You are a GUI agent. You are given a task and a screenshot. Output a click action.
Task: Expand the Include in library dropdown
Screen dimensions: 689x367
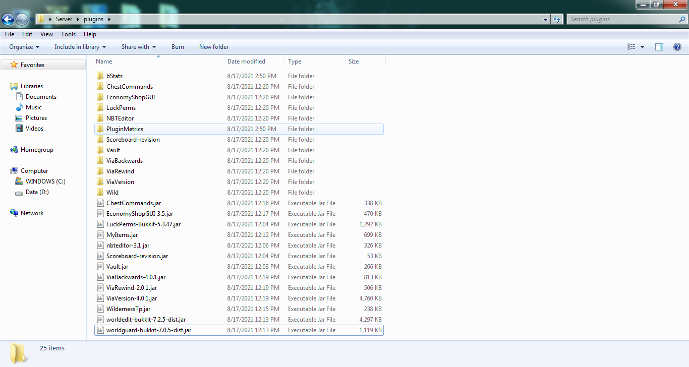[80, 47]
